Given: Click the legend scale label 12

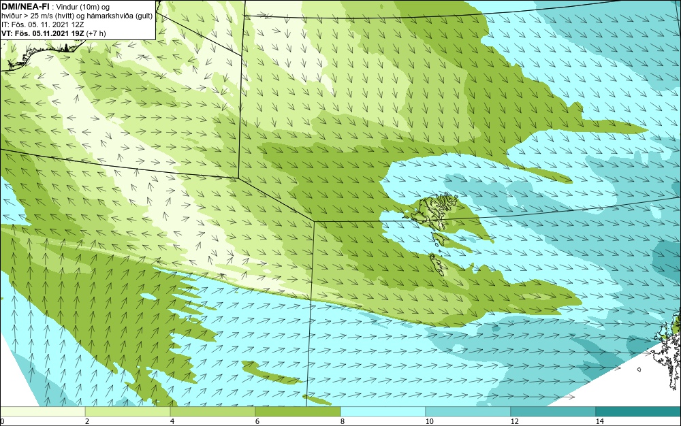Looking at the screenshot, I should [x=514, y=421].
